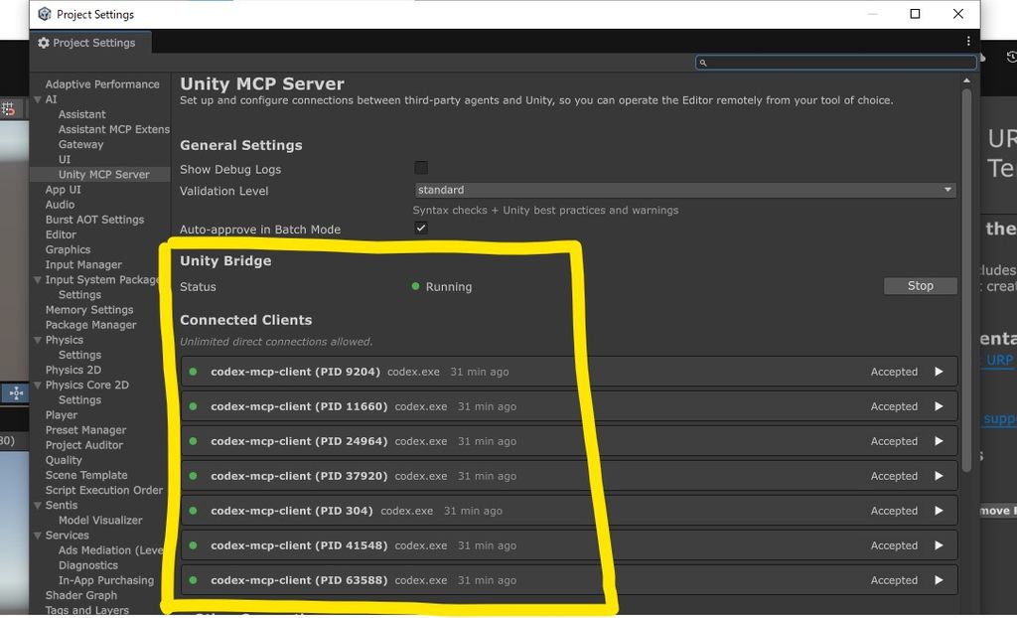Viewport: 1017px width, 618px height.
Task: Open Script Execution Order settings
Action: (103, 490)
